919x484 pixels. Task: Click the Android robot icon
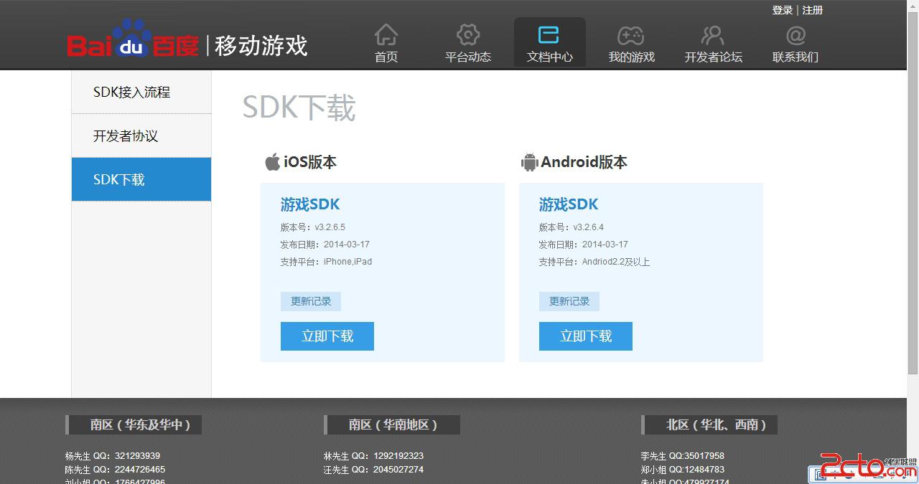click(x=530, y=162)
